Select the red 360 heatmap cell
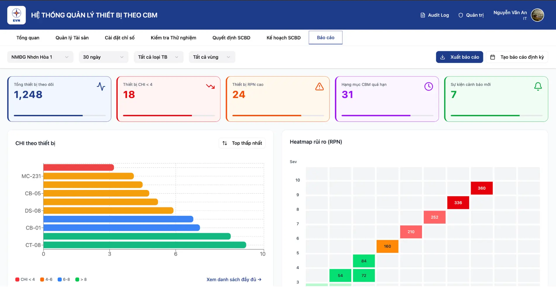 pos(481,188)
